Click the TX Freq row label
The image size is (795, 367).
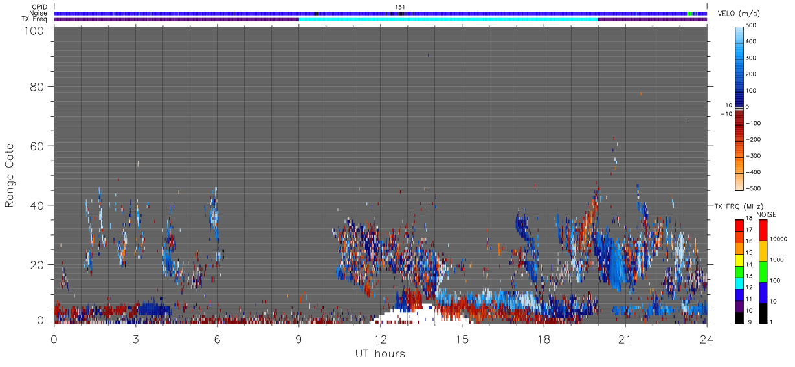[x=35, y=19]
